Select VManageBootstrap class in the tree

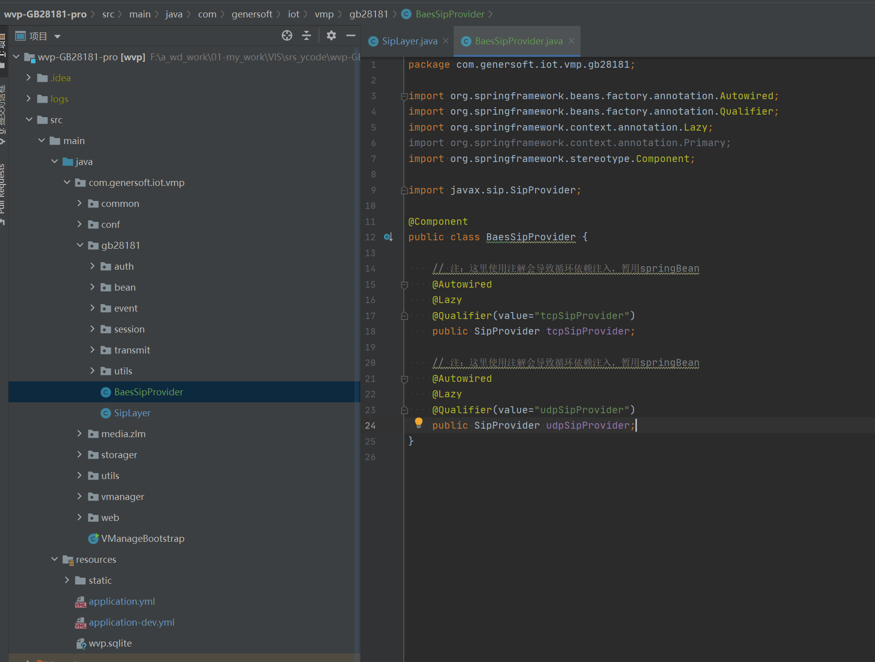coord(142,538)
